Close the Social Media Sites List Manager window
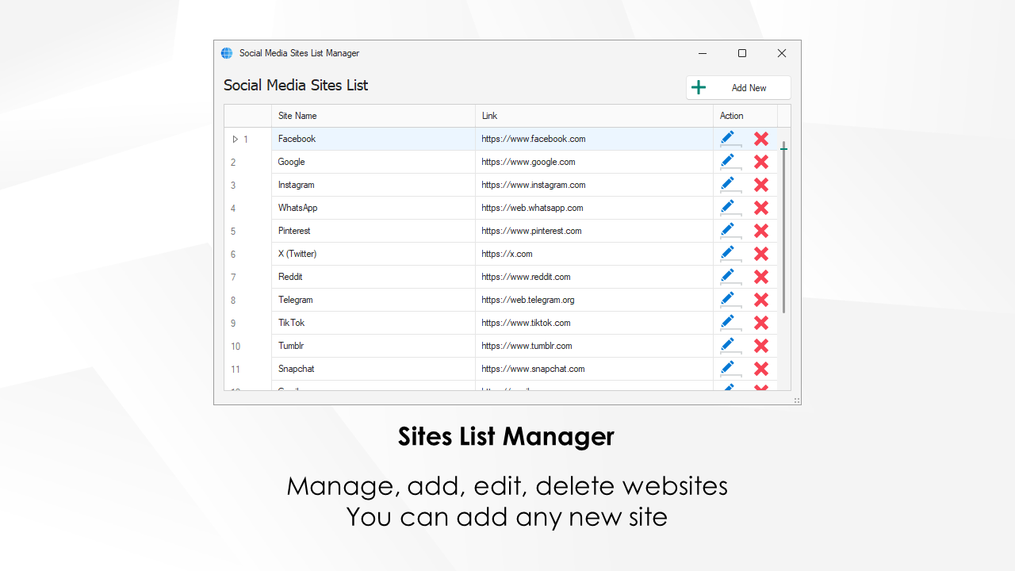 [782, 53]
